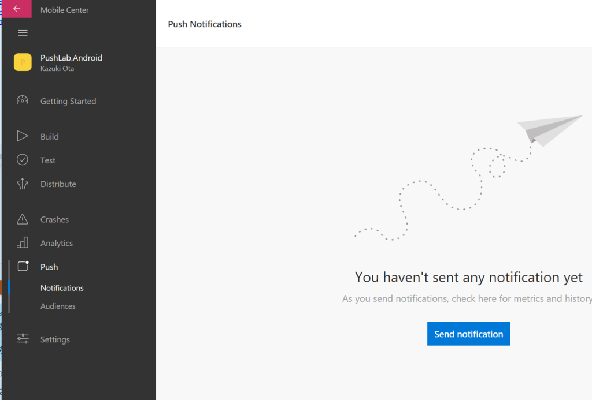Click the Getting Started gauge icon
Image resolution: width=592 pixels, height=400 pixels.
(x=23, y=100)
